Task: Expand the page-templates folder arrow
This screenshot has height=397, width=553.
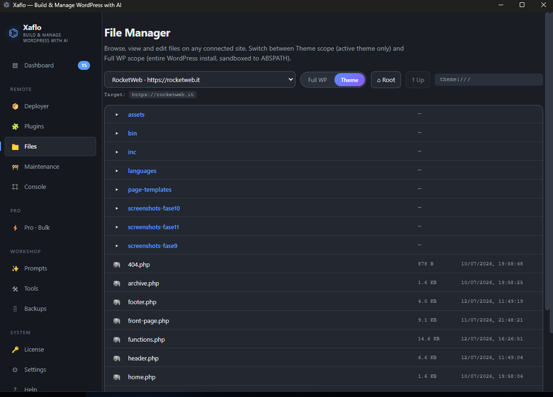Action: coord(117,190)
